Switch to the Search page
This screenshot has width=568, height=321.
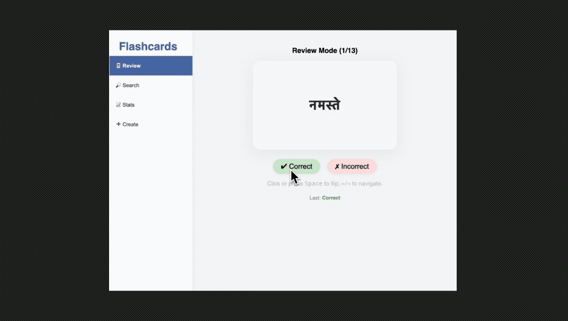click(131, 85)
